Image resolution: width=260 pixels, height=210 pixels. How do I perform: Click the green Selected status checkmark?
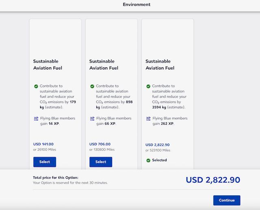pos(148,160)
